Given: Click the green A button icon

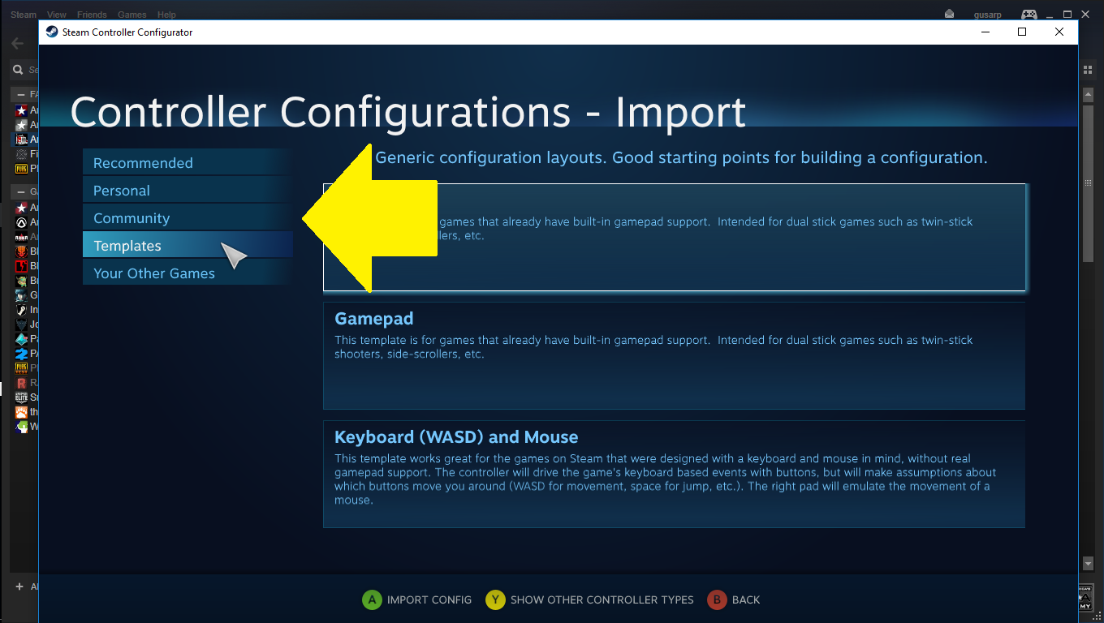Looking at the screenshot, I should [372, 600].
